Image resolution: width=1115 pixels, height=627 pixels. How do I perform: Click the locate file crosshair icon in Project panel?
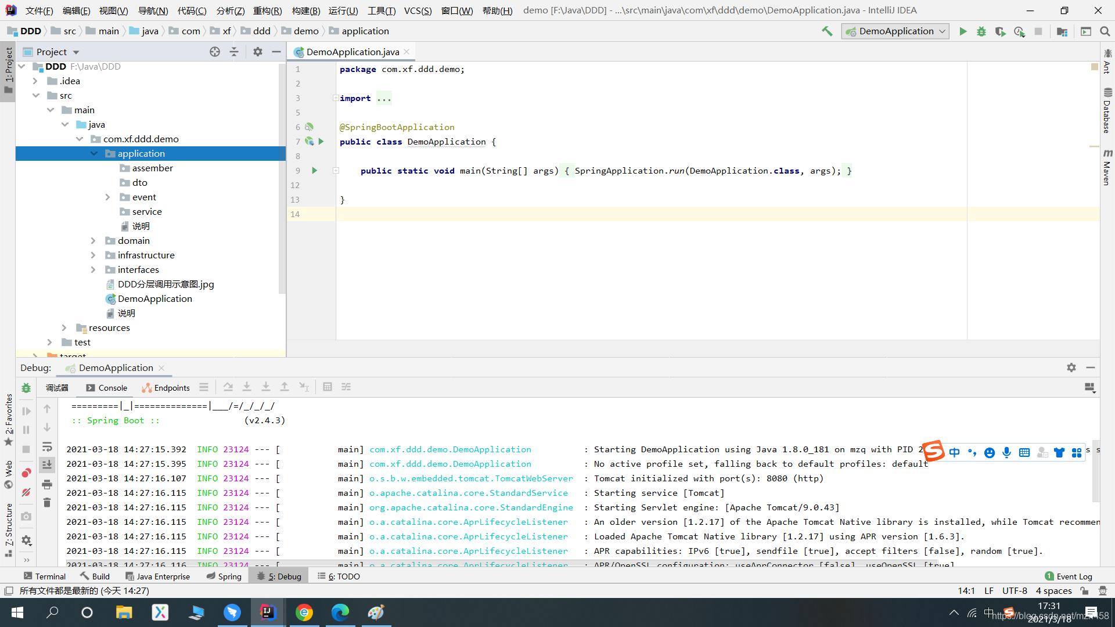tap(215, 52)
